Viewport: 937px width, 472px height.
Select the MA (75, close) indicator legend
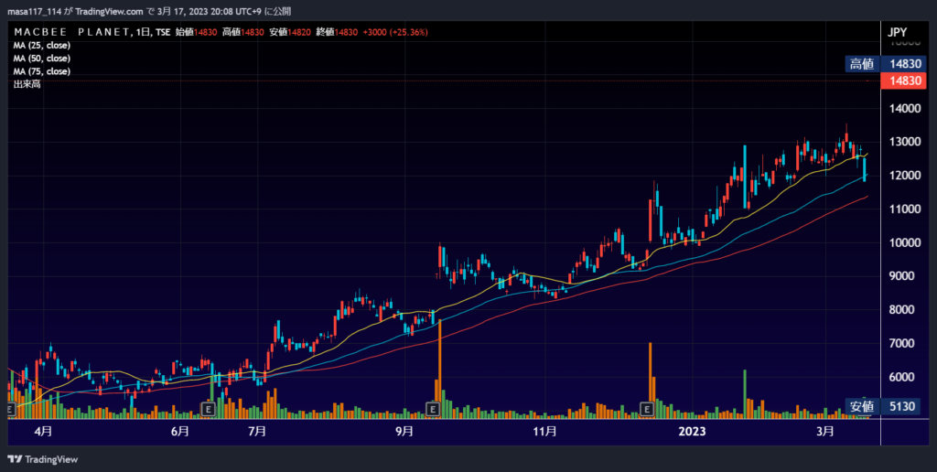coord(42,71)
